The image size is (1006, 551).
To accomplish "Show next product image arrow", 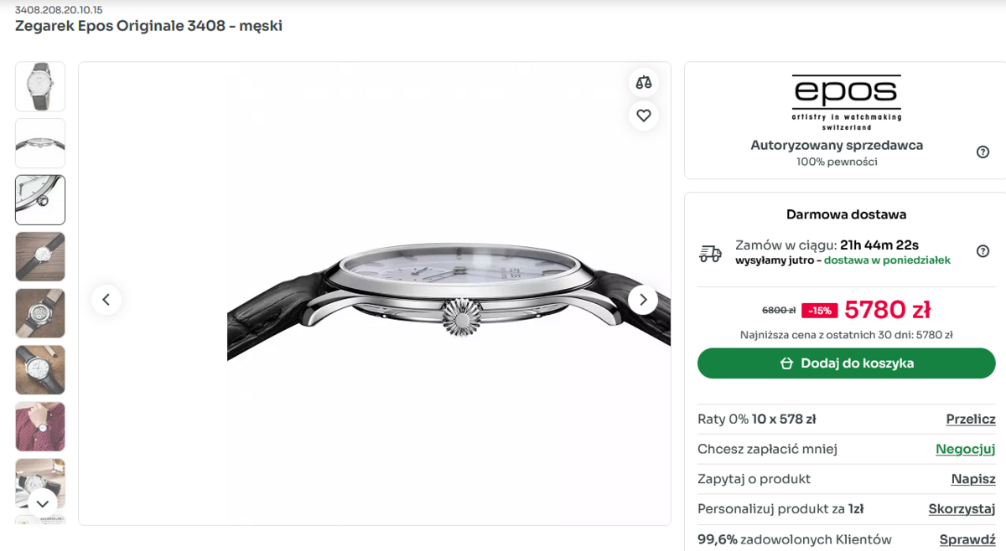I will tap(643, 300).
